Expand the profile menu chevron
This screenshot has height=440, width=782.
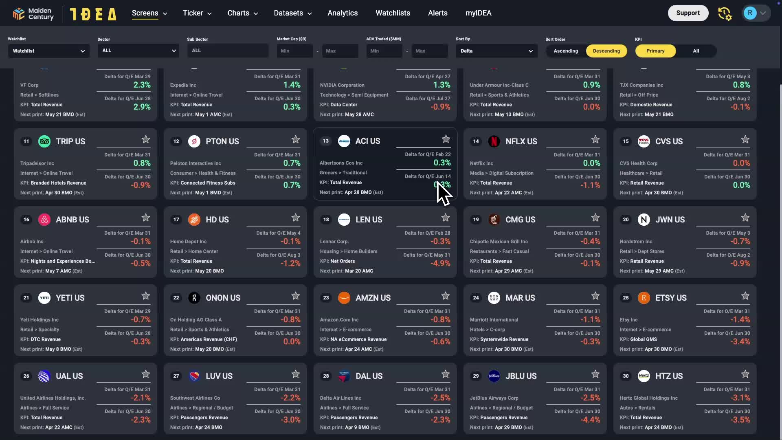pos(763,13)
